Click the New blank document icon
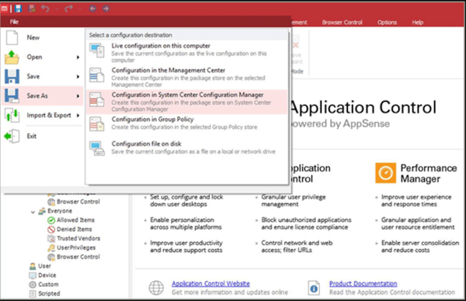This screenshot has width=466, height=301. [x=12, y=38]
